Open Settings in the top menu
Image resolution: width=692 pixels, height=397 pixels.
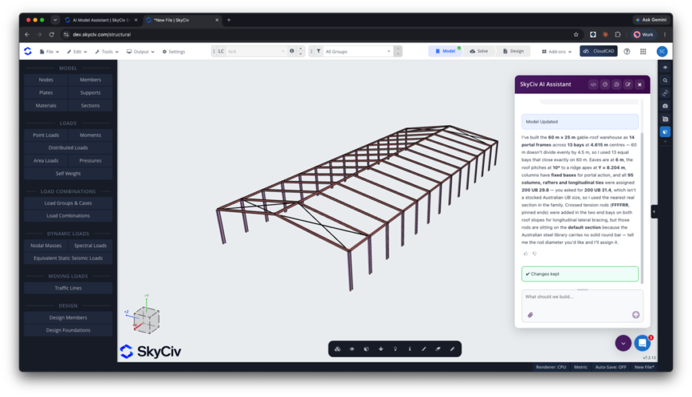(174, 51)
